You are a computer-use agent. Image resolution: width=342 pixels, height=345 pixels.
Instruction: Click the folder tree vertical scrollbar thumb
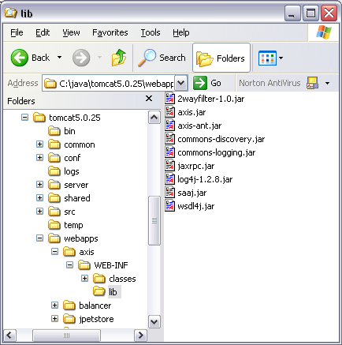[154, 220]
